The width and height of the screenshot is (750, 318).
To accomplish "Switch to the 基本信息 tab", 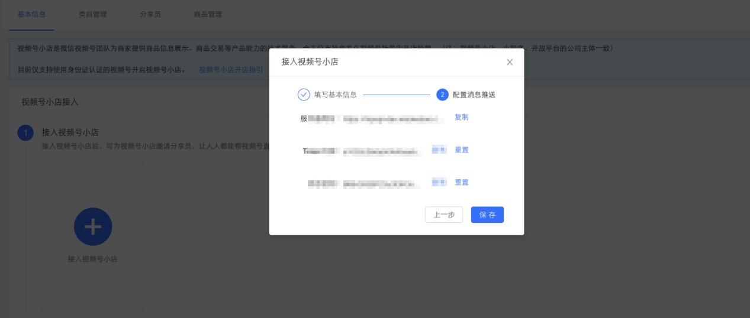I will [31, 14].
